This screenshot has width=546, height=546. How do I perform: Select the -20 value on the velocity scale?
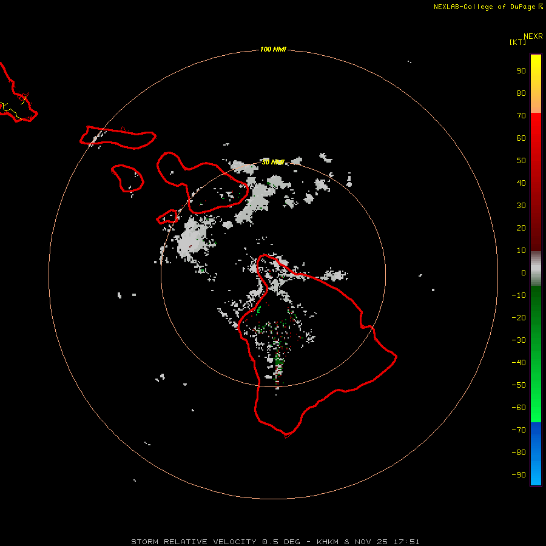519,318
